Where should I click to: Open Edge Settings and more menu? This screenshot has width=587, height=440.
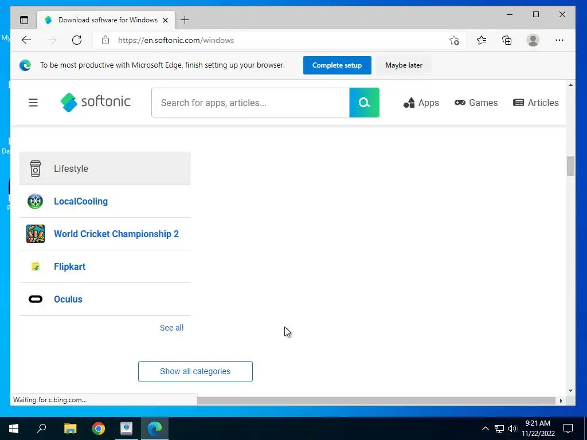tap(559, 40)
